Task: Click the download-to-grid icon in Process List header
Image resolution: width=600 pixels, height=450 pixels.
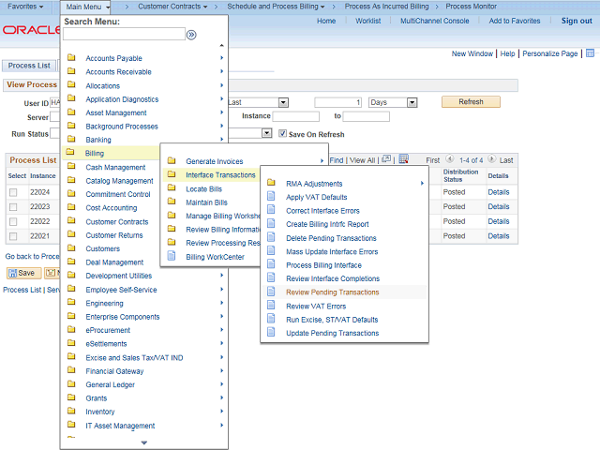Action: coord(403,160)
